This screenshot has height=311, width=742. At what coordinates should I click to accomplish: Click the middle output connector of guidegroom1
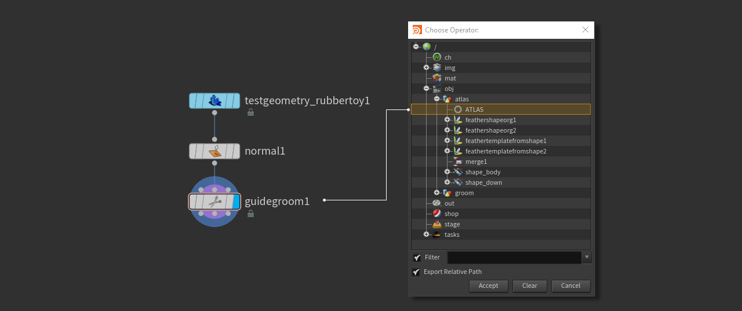(214, 214)
